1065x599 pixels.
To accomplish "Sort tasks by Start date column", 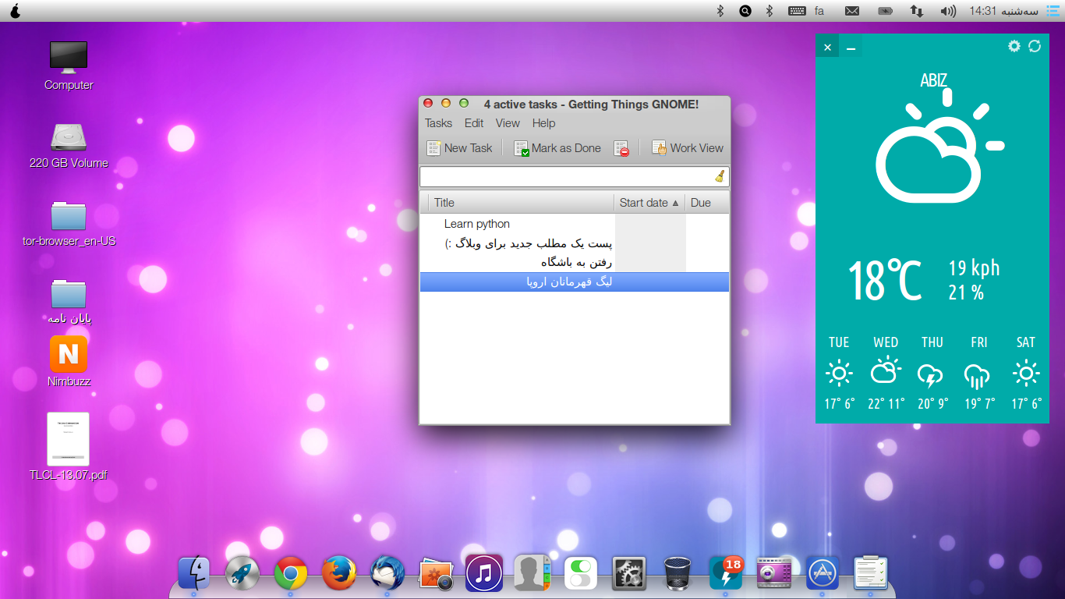I will coord(649,203).
